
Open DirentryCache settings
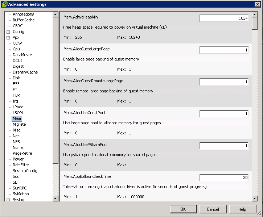click(x=25, y=72)
